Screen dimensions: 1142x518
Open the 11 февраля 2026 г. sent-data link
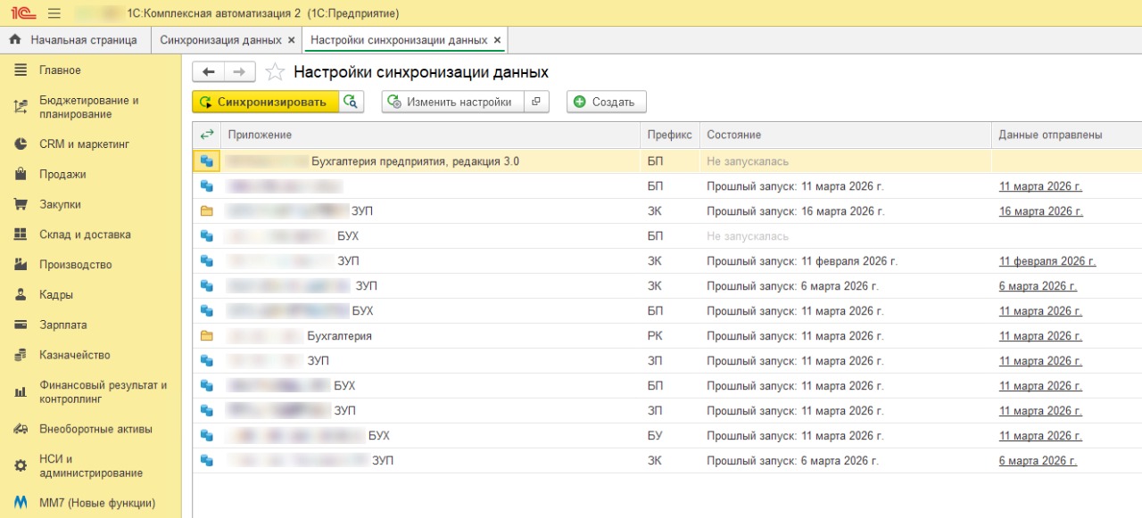(1047, 261)
